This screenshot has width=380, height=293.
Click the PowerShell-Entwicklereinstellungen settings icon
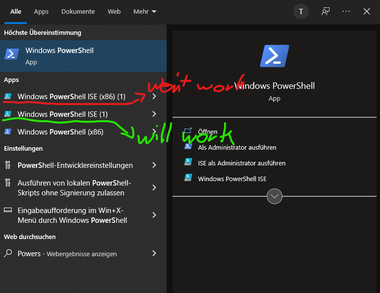(x=8, y=165)
